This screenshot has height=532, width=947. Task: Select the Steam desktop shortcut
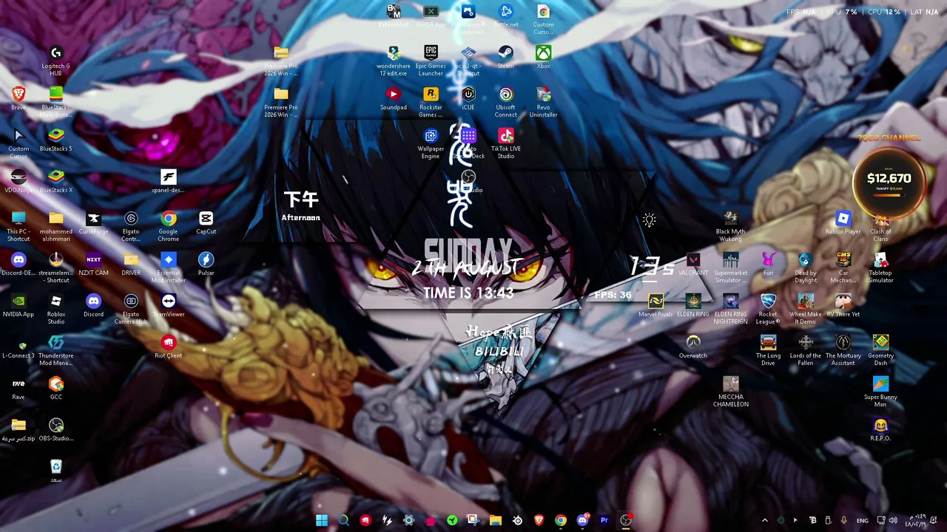click(506, 57)
